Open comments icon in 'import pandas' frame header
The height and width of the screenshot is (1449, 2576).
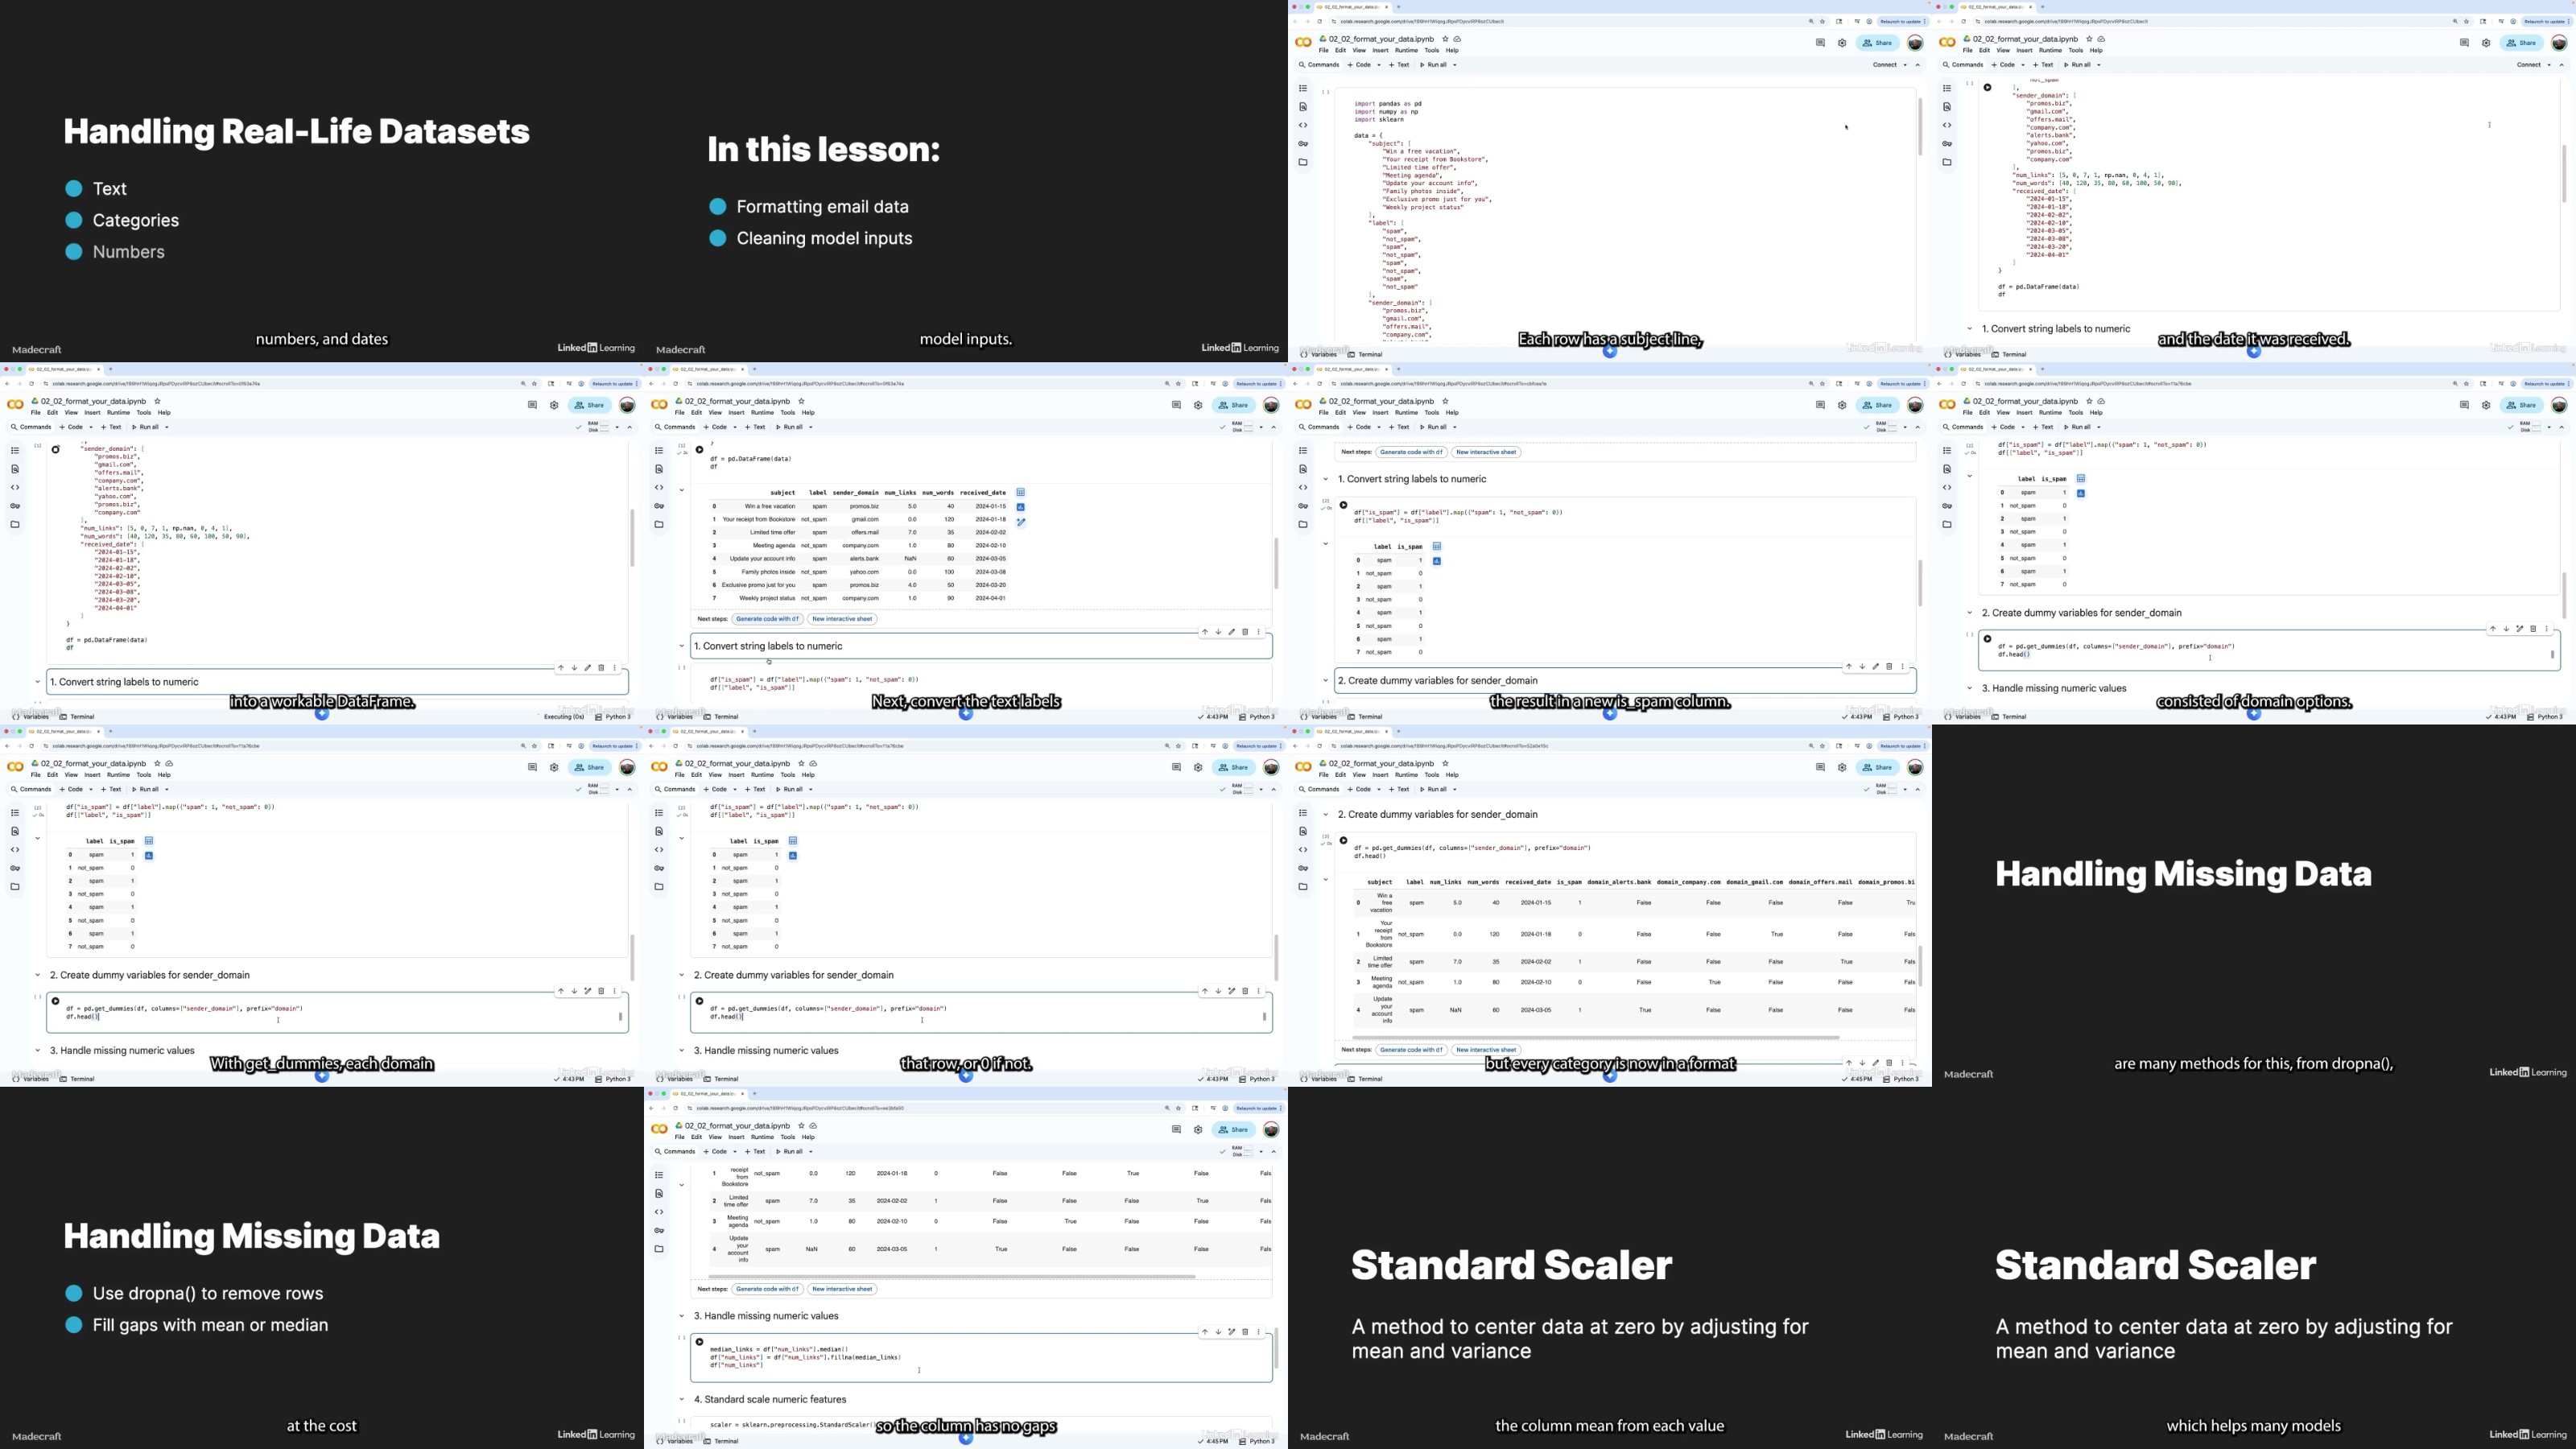coord(1820,43)
